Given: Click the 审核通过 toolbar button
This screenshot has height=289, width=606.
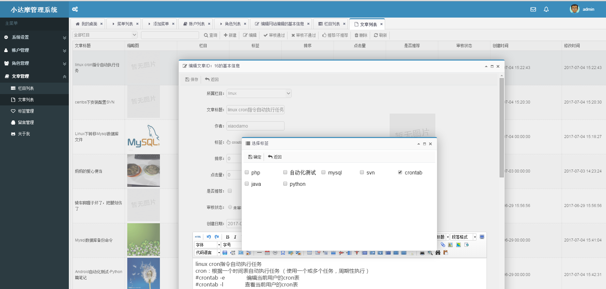Looking at the screenshot, I should 274,35.
